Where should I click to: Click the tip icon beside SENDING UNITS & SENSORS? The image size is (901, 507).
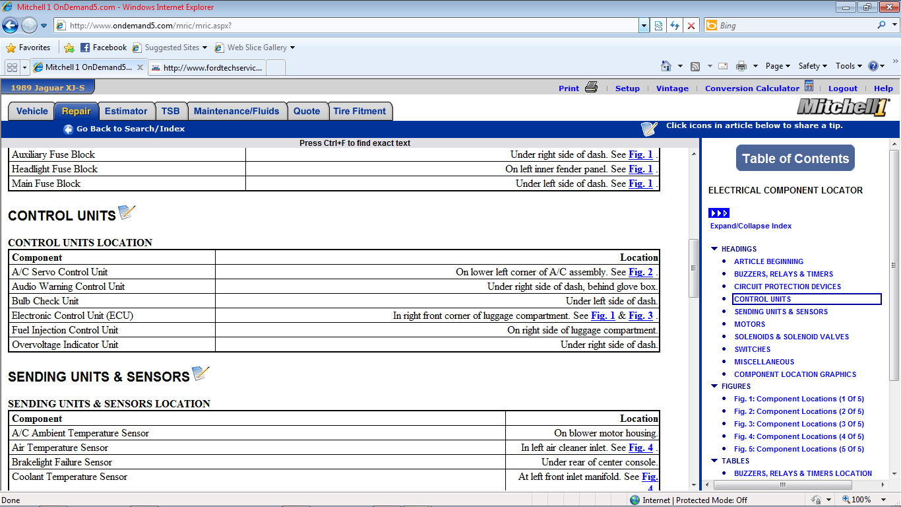(x=201, y=374)
